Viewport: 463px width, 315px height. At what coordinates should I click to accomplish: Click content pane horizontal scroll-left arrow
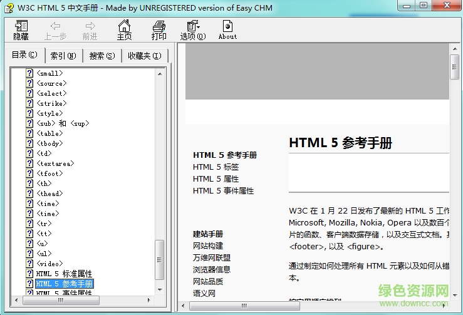pyautogui.click(x=183, y=306)
